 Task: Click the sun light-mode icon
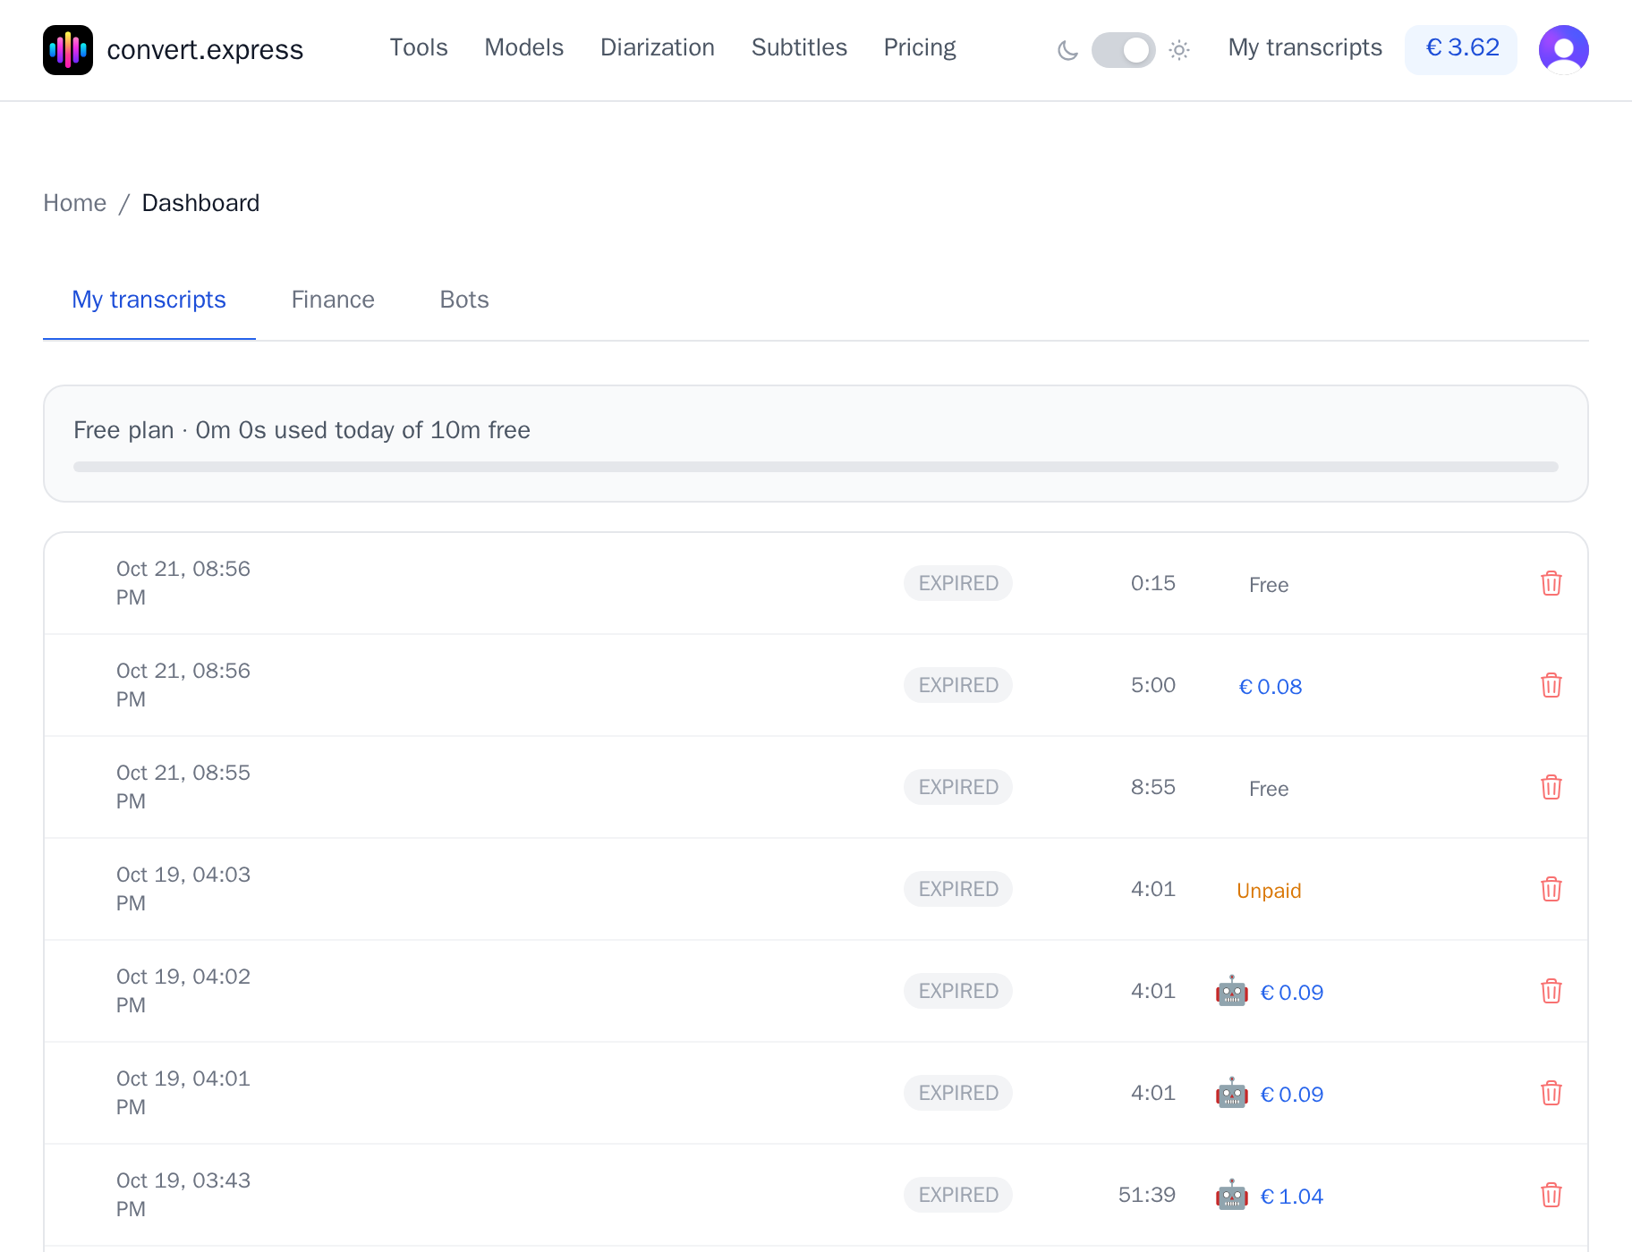[1179, 50]
